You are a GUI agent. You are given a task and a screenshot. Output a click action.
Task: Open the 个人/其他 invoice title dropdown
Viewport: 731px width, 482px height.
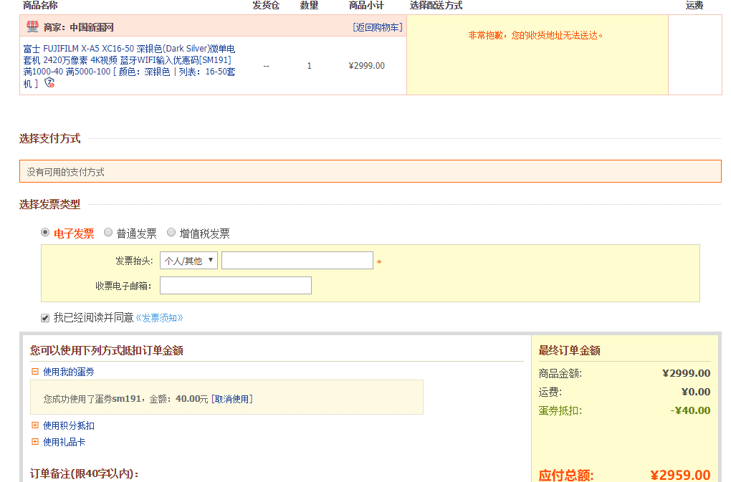point(188,261)
